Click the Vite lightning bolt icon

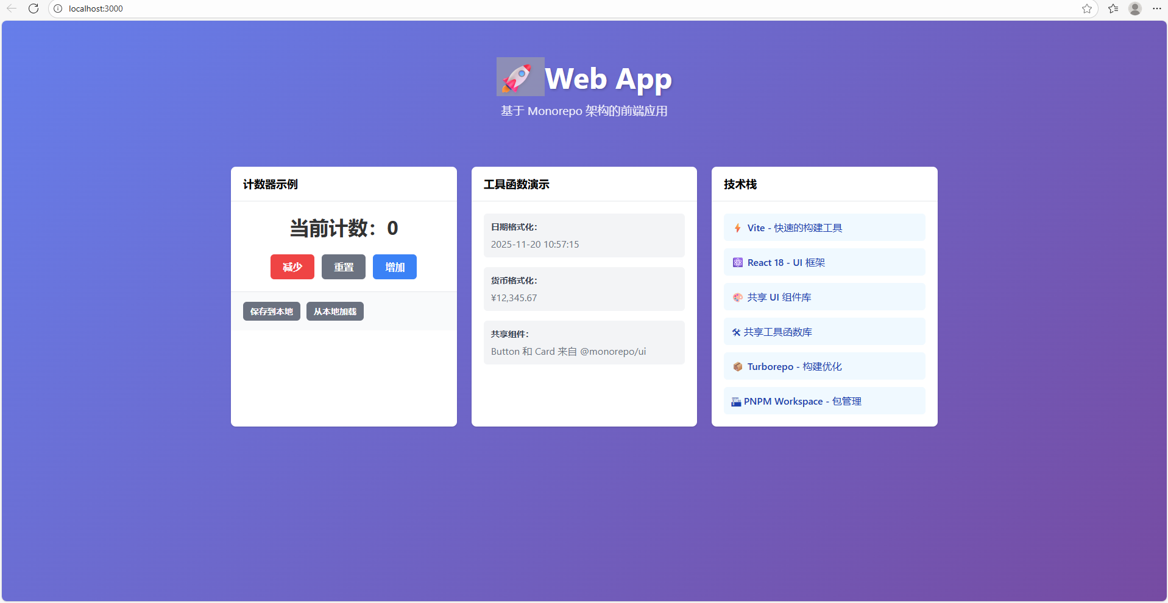click(x=737, y=228)
